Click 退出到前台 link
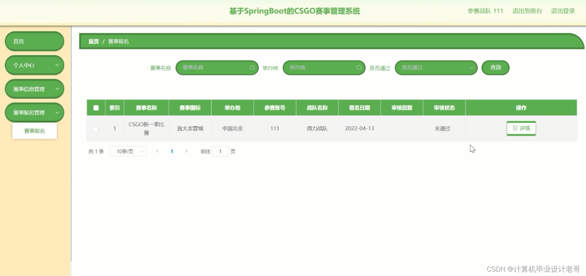Image resolution: width=586 pixels, height=276 pixels. pyautogui.click(x=527, y=11)
